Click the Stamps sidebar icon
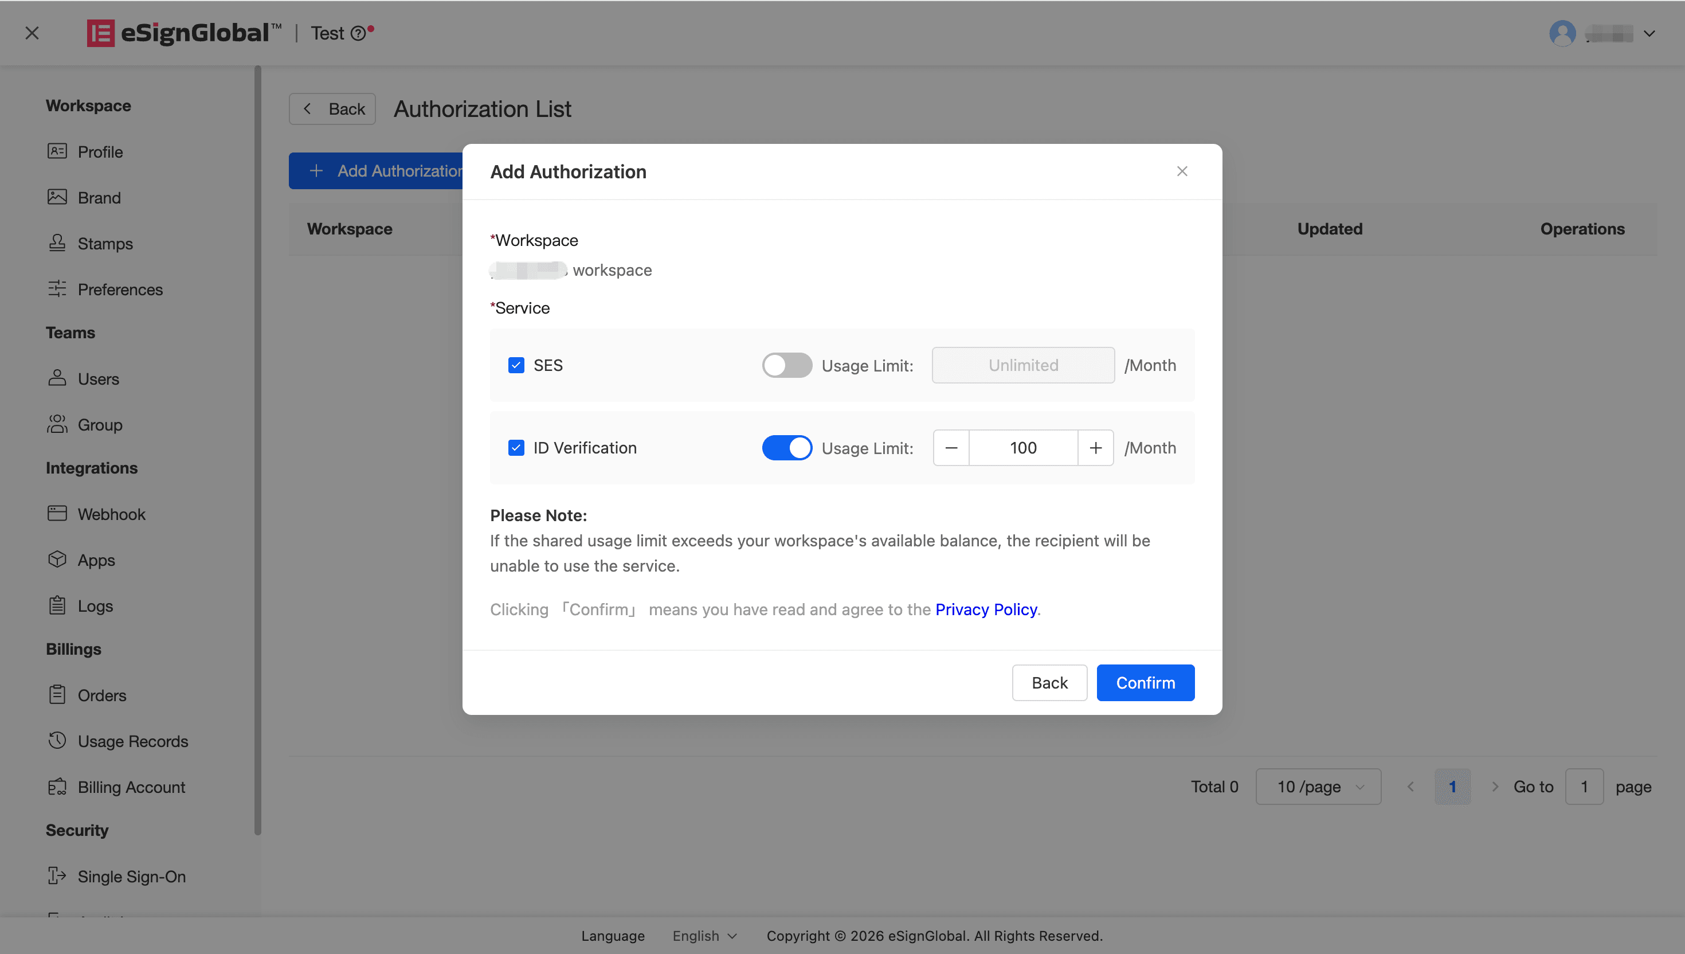The width and height of the screenshot is (1685, 954). [x=57, y=243]
